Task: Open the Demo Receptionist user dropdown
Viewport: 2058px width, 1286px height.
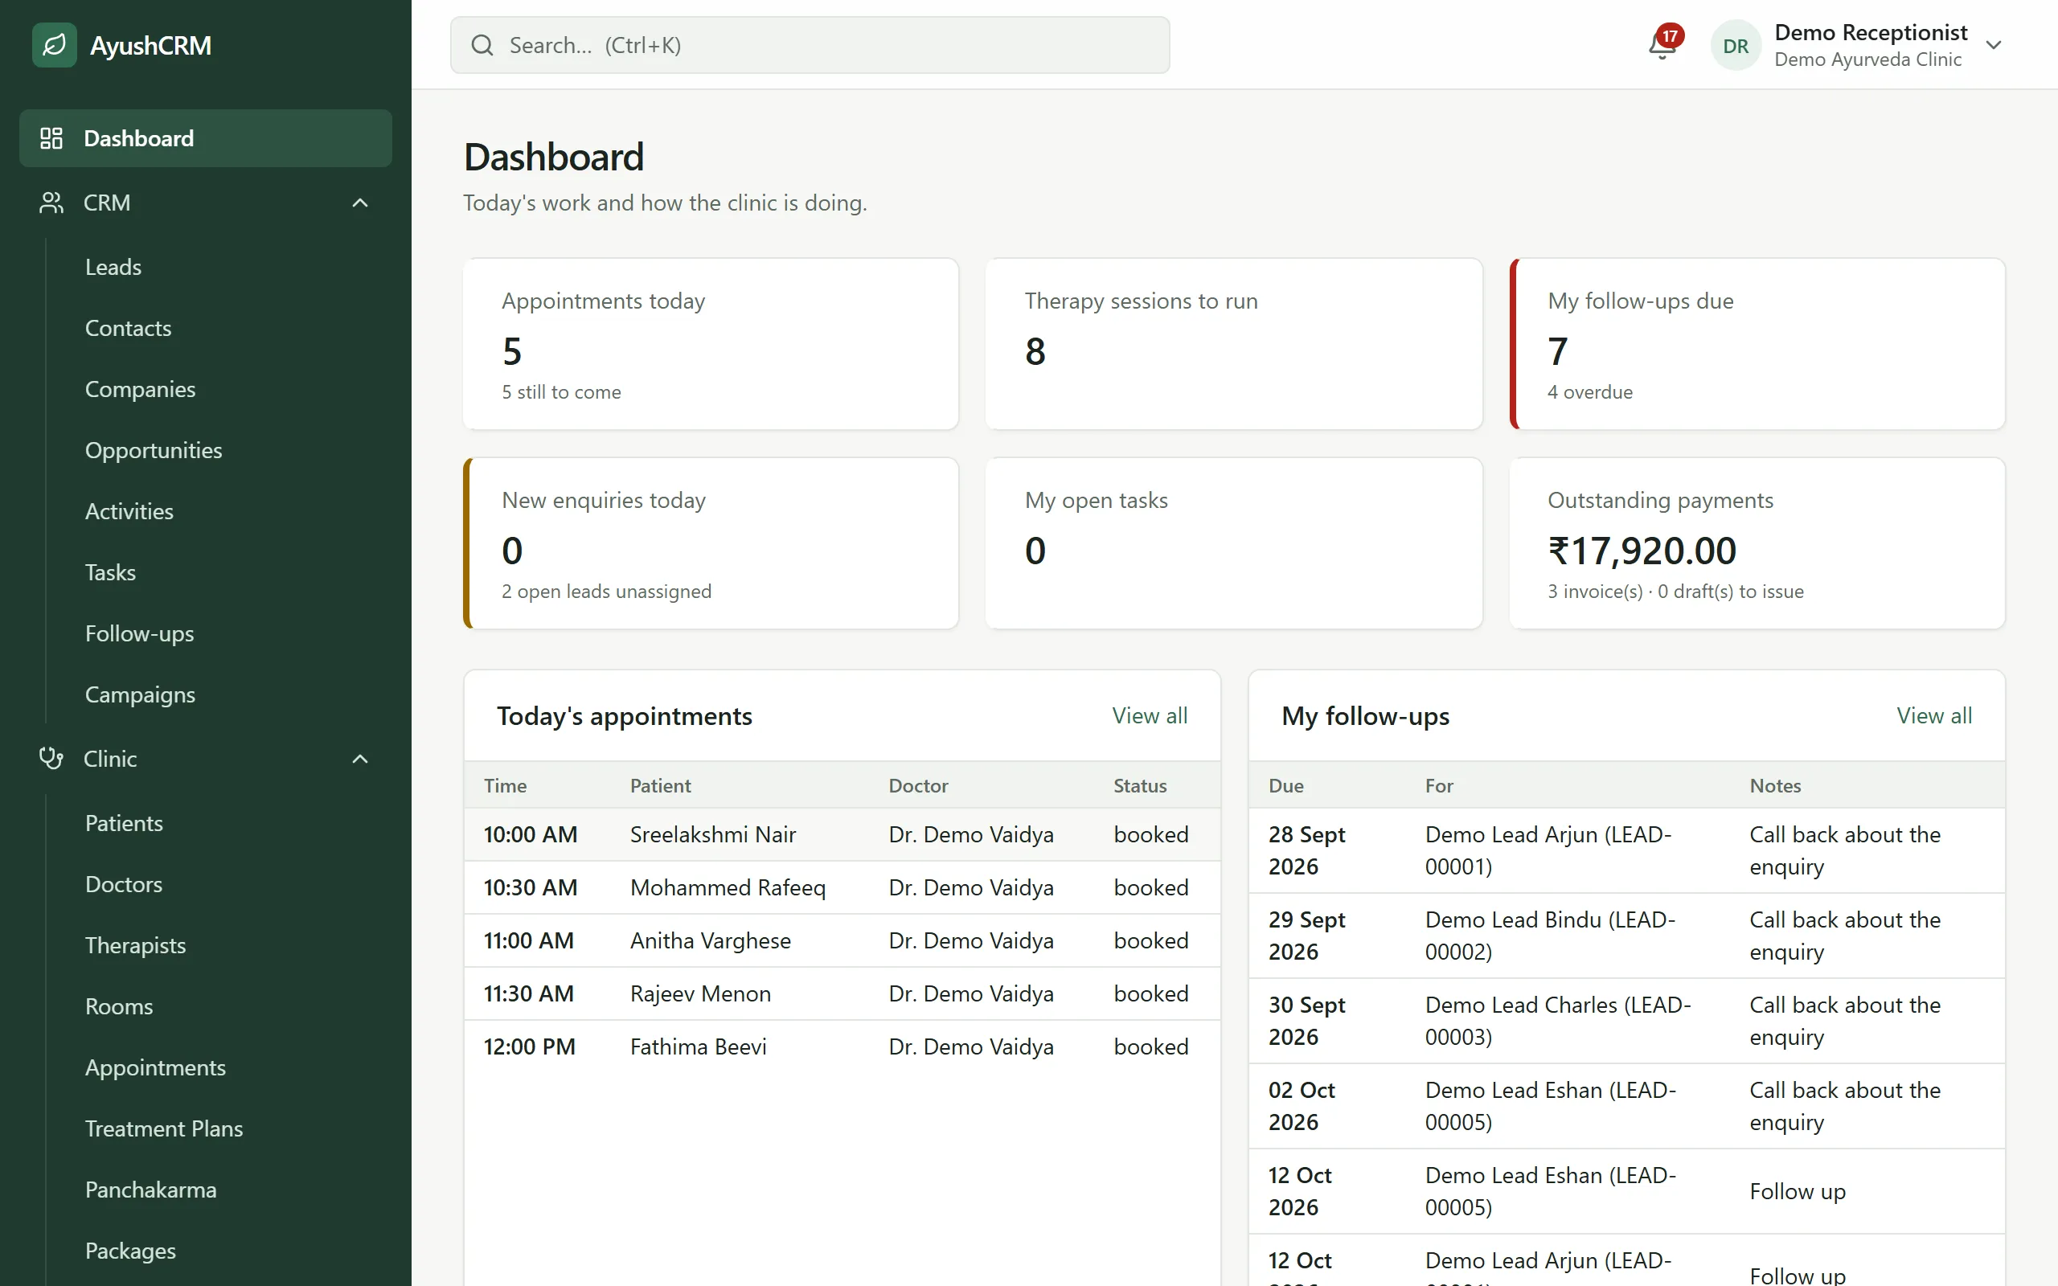Action: (1994, 45)
